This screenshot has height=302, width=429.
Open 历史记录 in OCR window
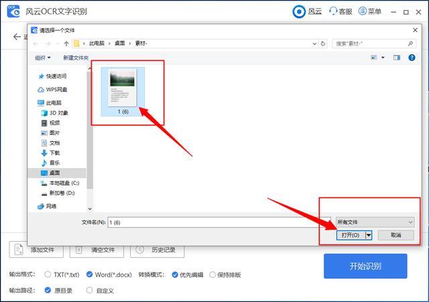click(x=157, y=250)
